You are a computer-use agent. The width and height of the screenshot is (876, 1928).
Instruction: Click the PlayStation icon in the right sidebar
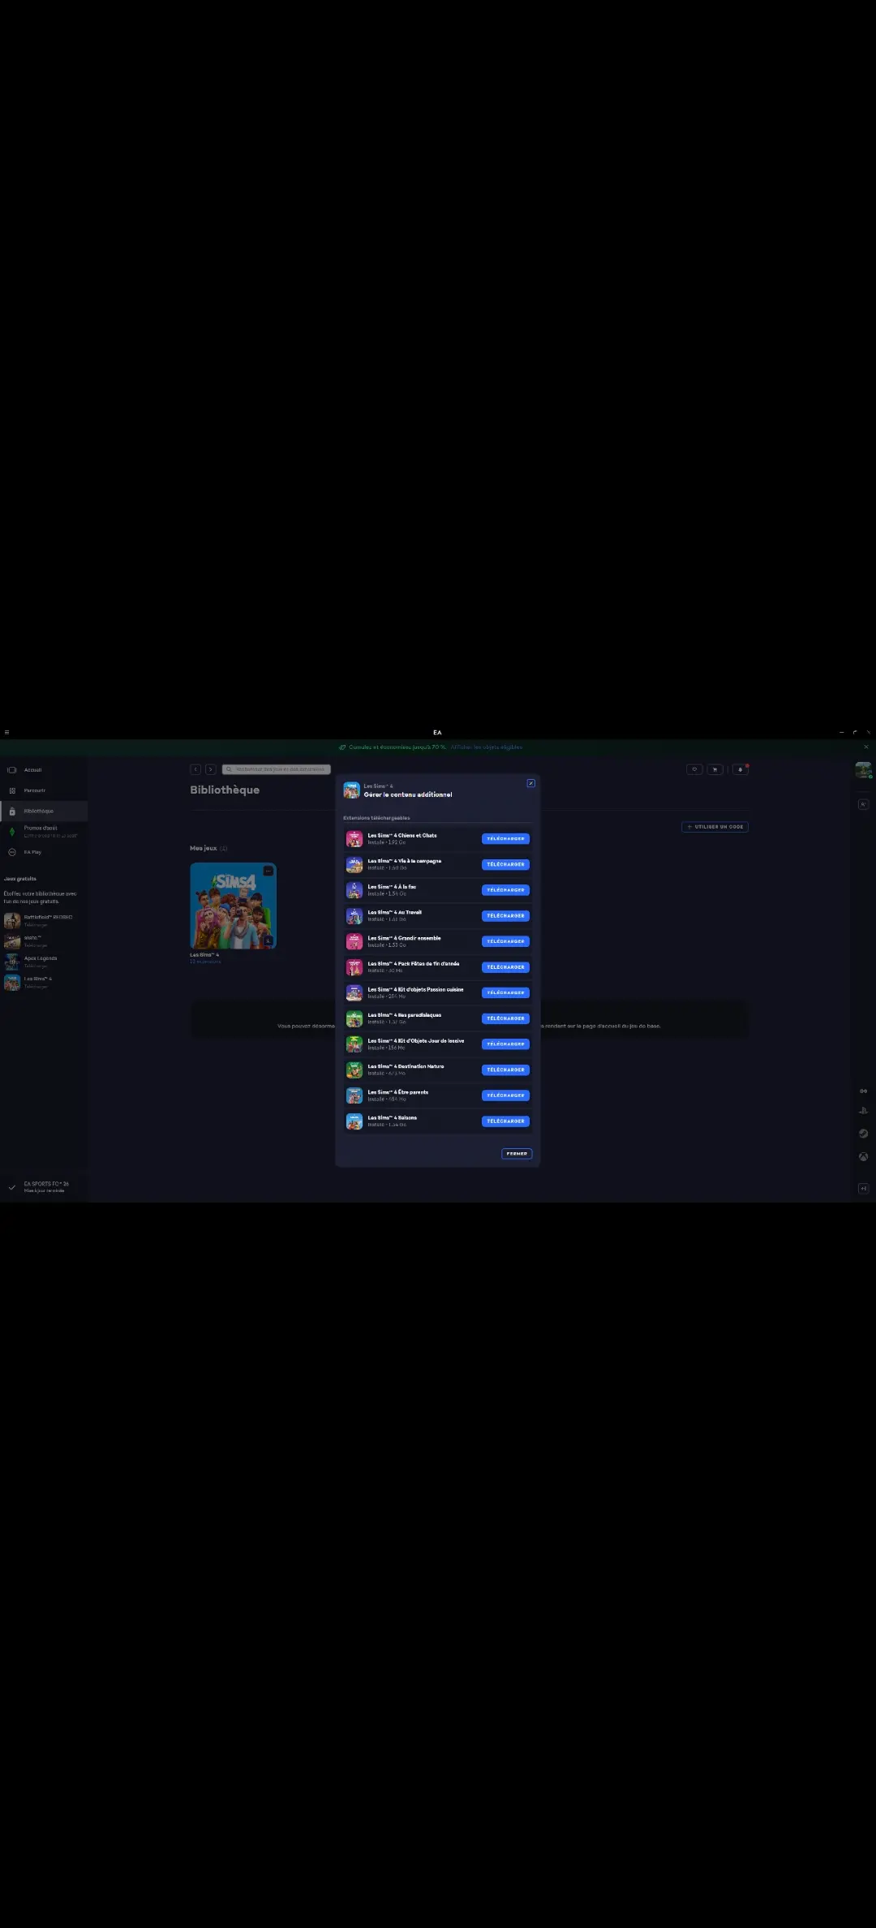click(x=863, y=1111)
